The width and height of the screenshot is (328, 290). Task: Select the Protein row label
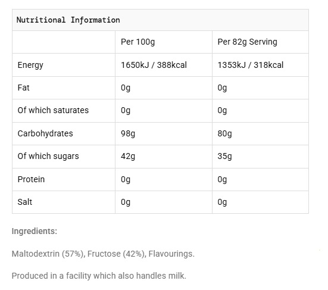pyautogui.click(x=31, y=179)
